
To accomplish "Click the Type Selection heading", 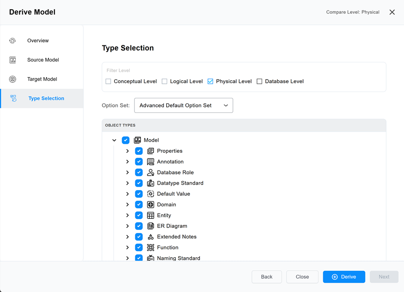I will 128,48.
